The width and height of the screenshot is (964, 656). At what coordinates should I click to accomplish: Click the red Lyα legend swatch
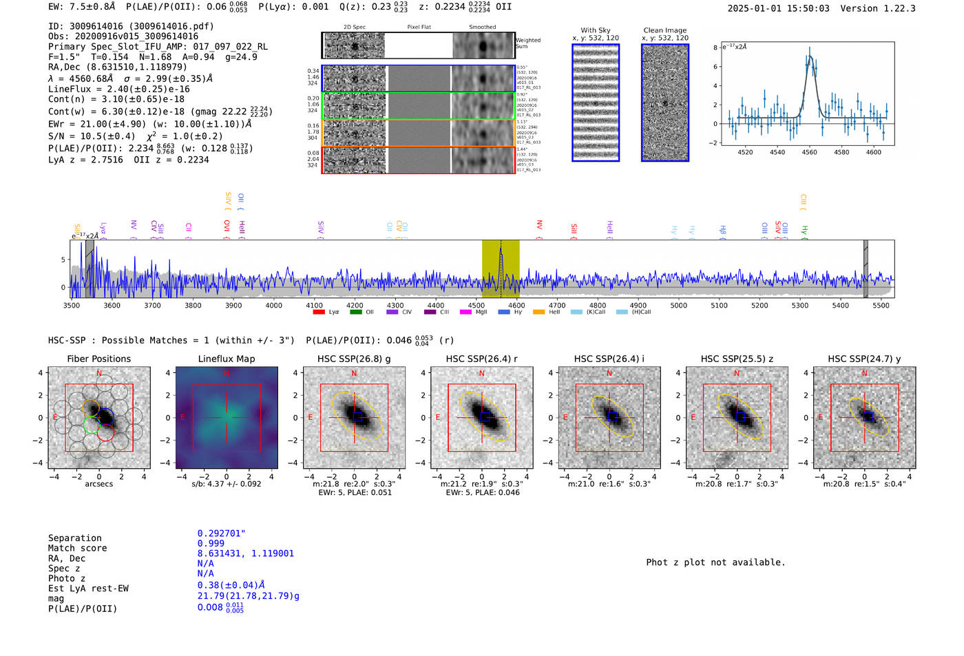pyautogui.click(x=319, y=312)
